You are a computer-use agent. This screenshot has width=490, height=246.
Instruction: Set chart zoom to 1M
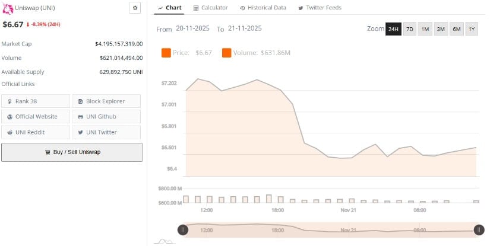425,29
